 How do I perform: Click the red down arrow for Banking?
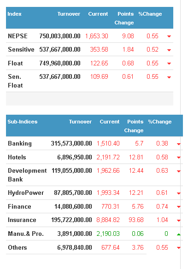coord(179,144)
